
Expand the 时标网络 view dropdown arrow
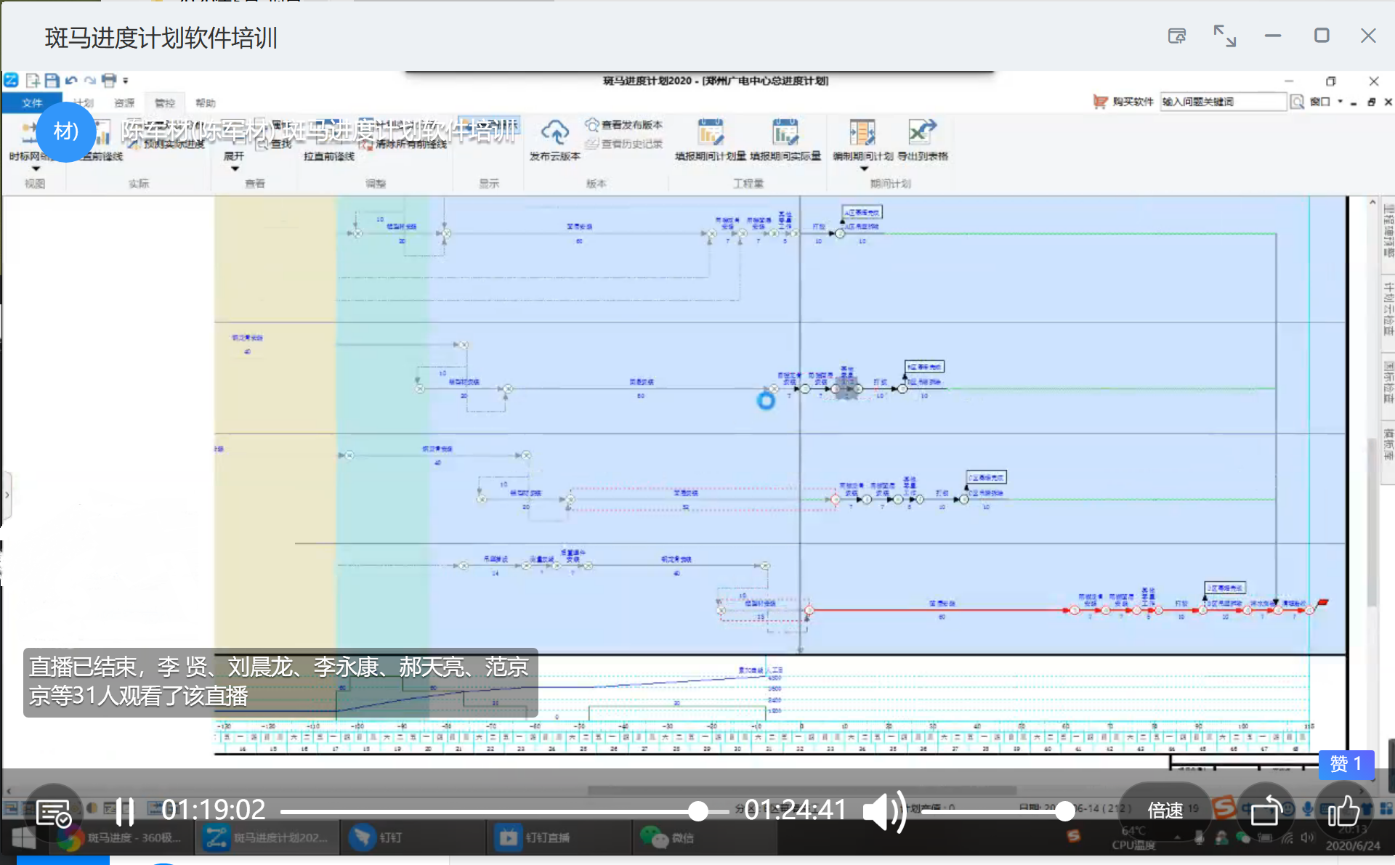point(36,168)
